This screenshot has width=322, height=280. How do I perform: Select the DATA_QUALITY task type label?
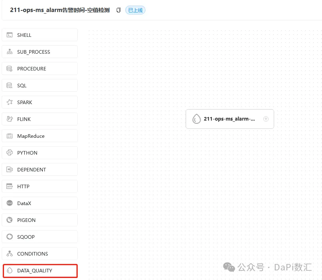point(35,271)
